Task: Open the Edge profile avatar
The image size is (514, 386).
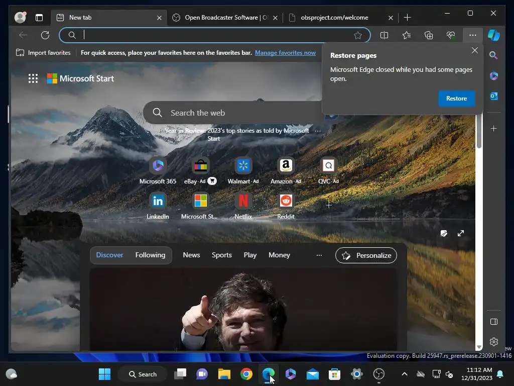Action: pos(20,18)
